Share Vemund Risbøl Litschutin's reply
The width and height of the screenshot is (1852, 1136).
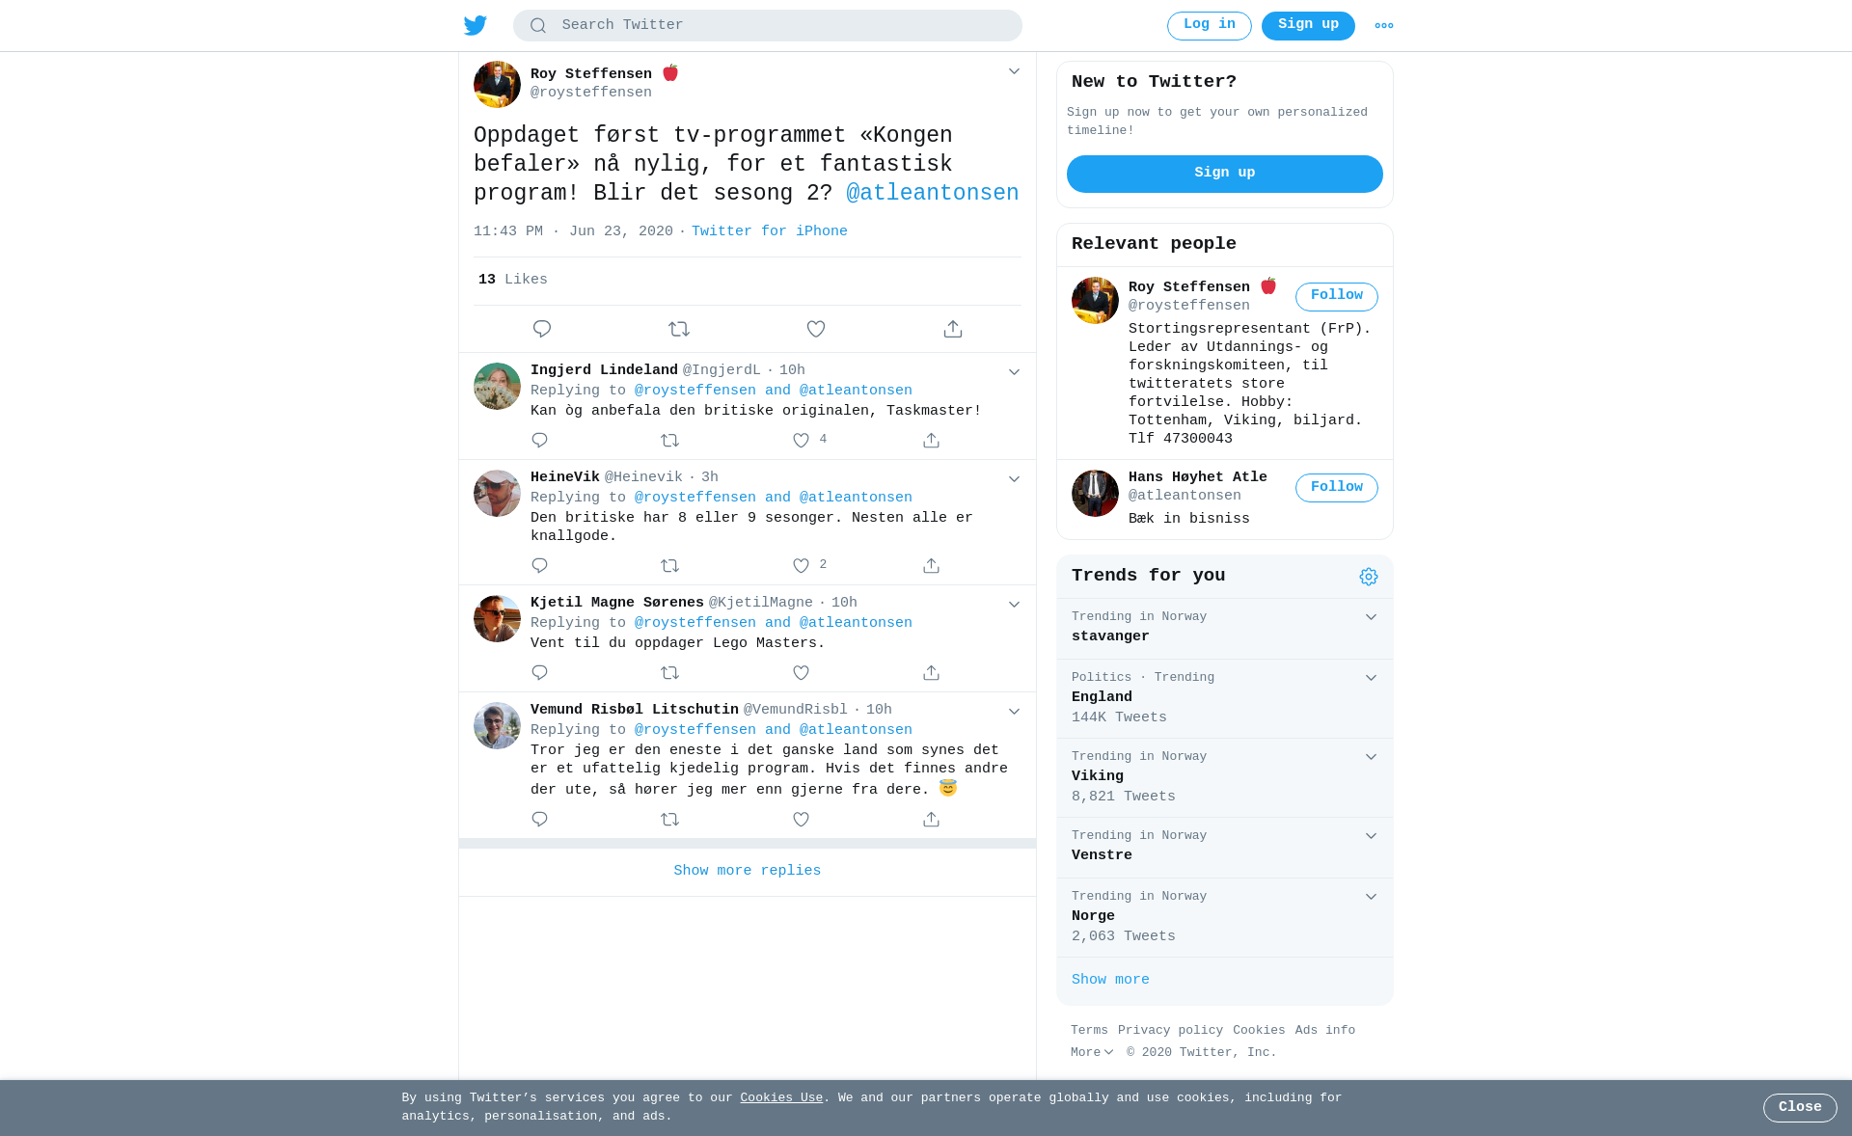point(931,819)
